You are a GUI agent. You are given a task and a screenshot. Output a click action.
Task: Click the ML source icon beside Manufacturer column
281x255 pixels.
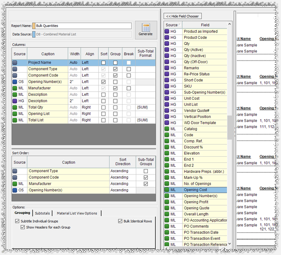(x=15, y=88)
